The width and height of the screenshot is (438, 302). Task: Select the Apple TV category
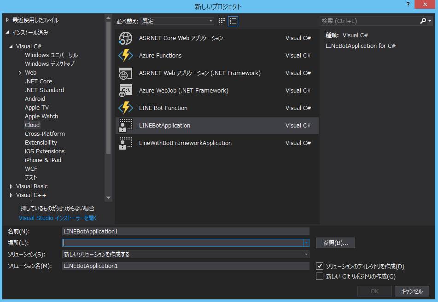pyautogui.click(x=36, y=107)
